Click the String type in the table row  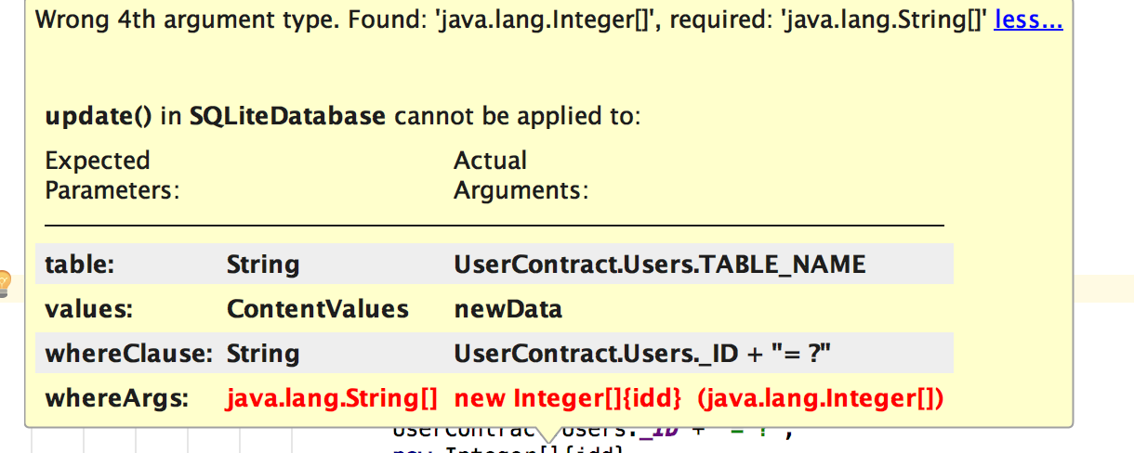pos(263,265)
